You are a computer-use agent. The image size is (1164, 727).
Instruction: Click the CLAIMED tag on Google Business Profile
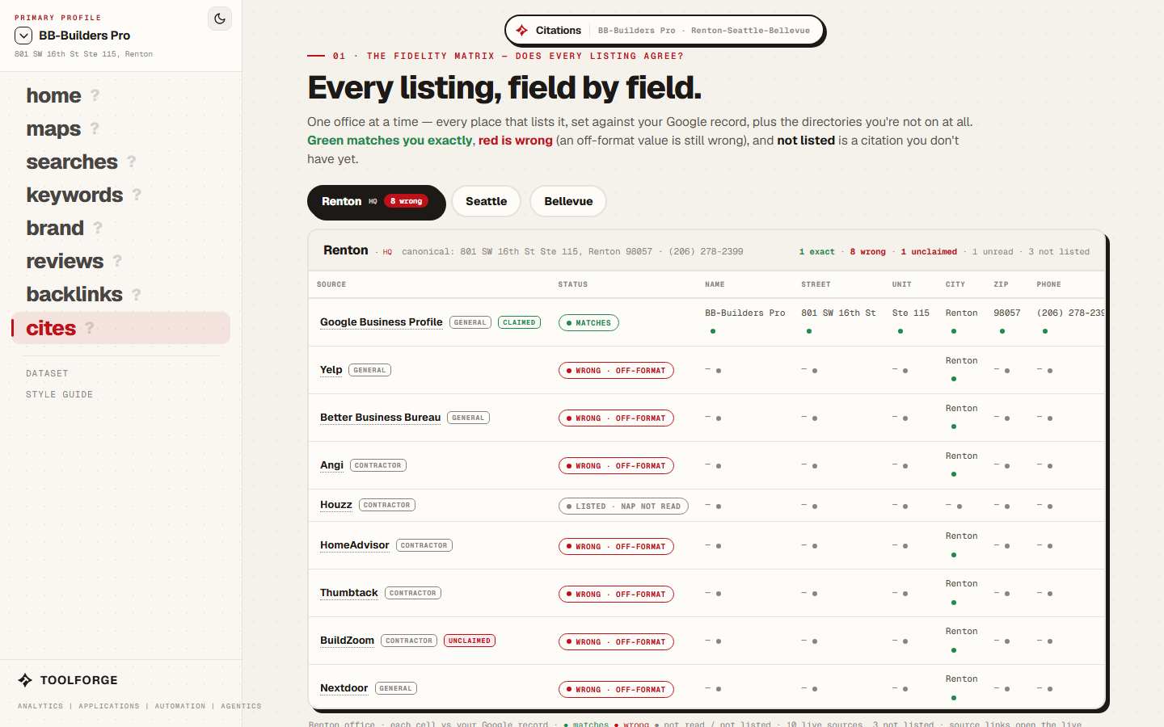[x=519, y=322]
